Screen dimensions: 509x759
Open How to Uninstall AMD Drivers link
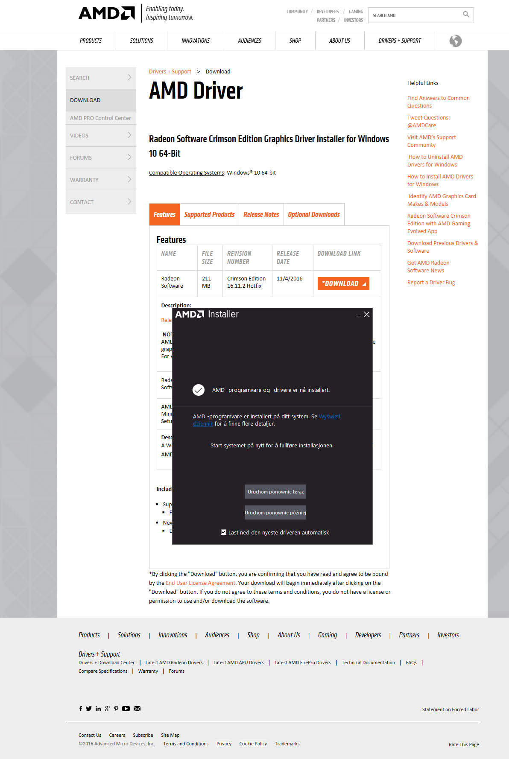(x=435, y=161)
